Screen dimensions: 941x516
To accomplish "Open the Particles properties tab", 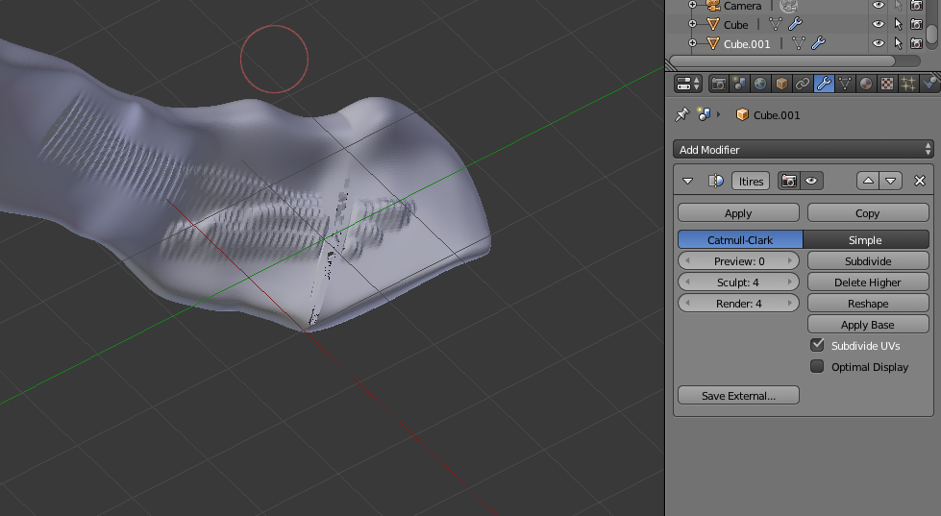I will pos(908,84).
